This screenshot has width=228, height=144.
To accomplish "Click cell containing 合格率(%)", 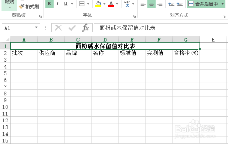I will [186, 53].
